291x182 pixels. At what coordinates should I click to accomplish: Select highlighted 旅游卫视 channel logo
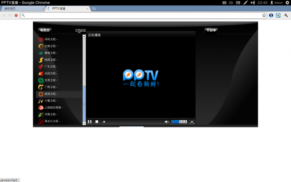tap(41, 94)
